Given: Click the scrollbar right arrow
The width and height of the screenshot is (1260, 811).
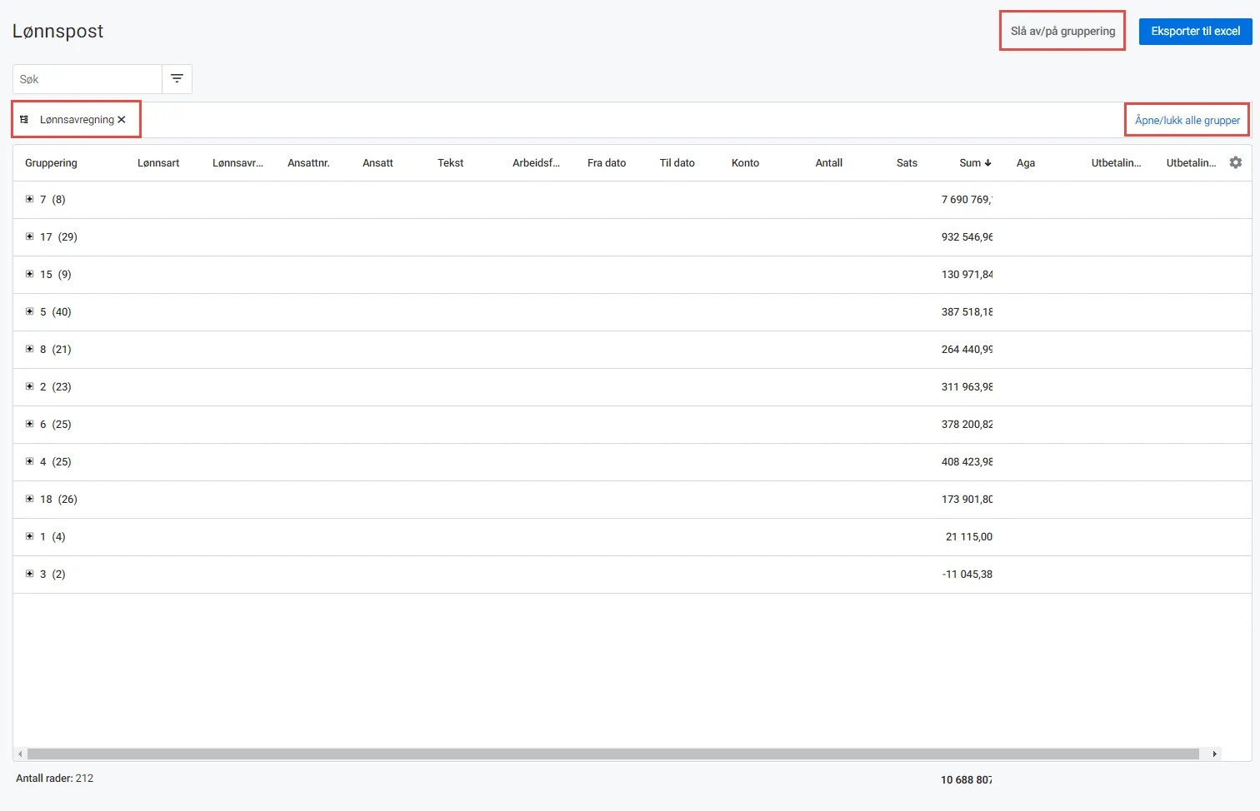Looking at the screenshot, I should (x=1215, y=754).
